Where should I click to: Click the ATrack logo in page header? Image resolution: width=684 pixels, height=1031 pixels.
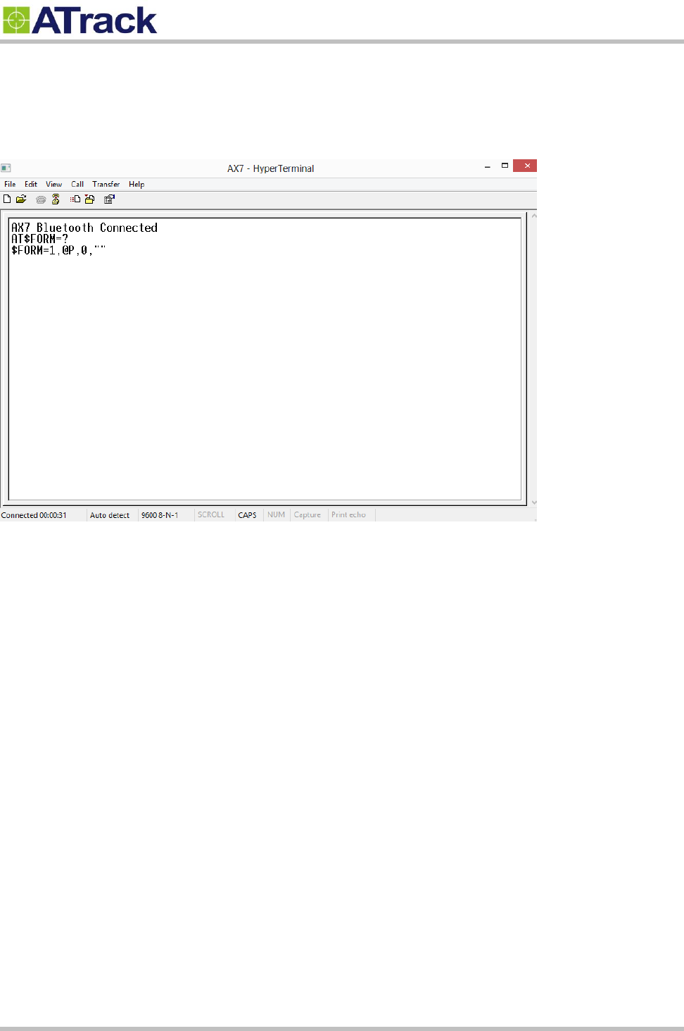pos(80,20)
